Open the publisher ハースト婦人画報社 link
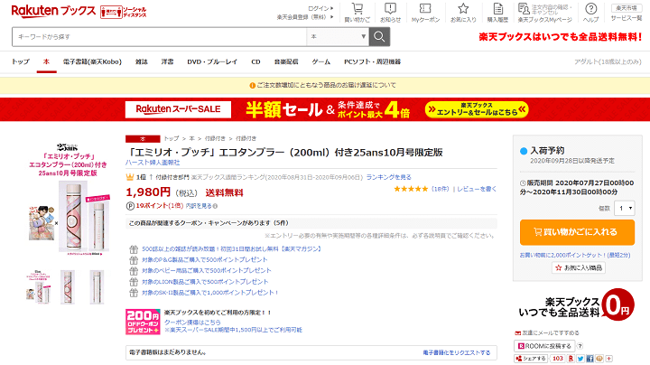Viewport: 650px width, 365px height. (153, 163)
